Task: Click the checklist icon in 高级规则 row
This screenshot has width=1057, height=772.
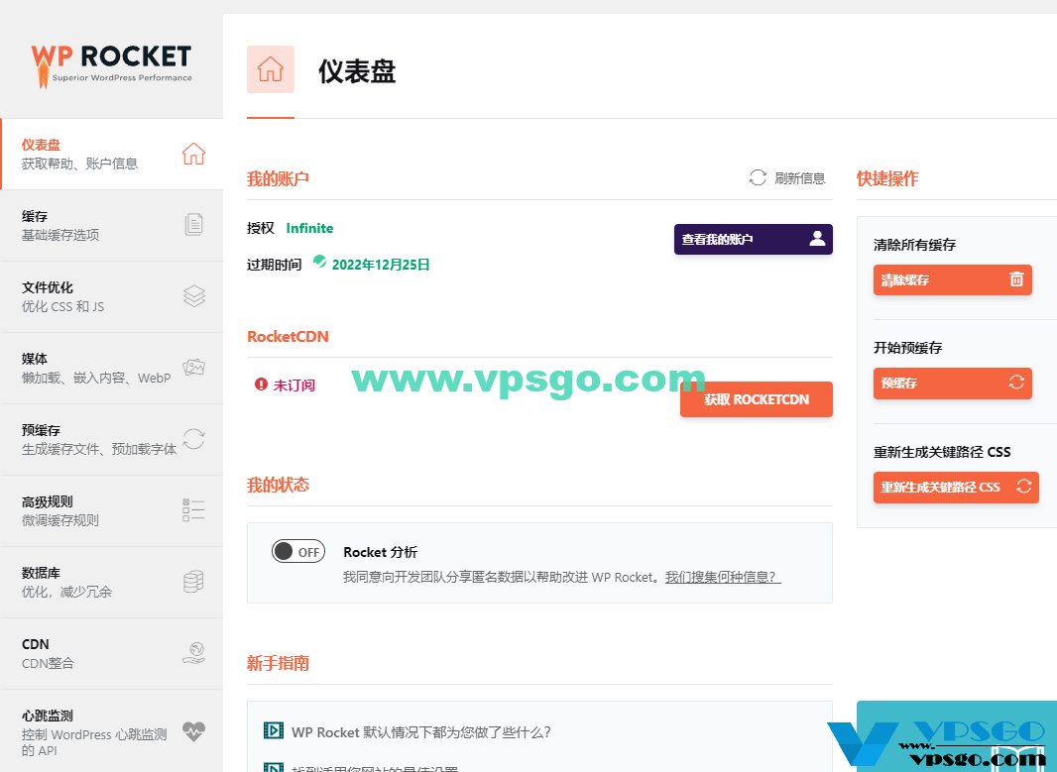Action: 193,510
